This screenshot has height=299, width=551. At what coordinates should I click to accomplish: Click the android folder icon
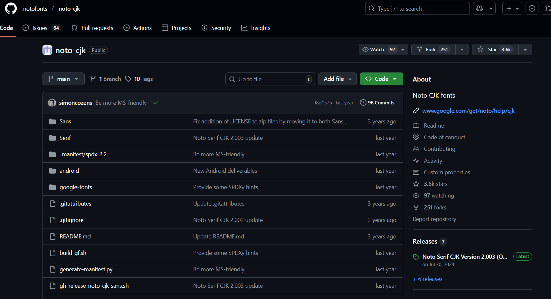[52, 171]
